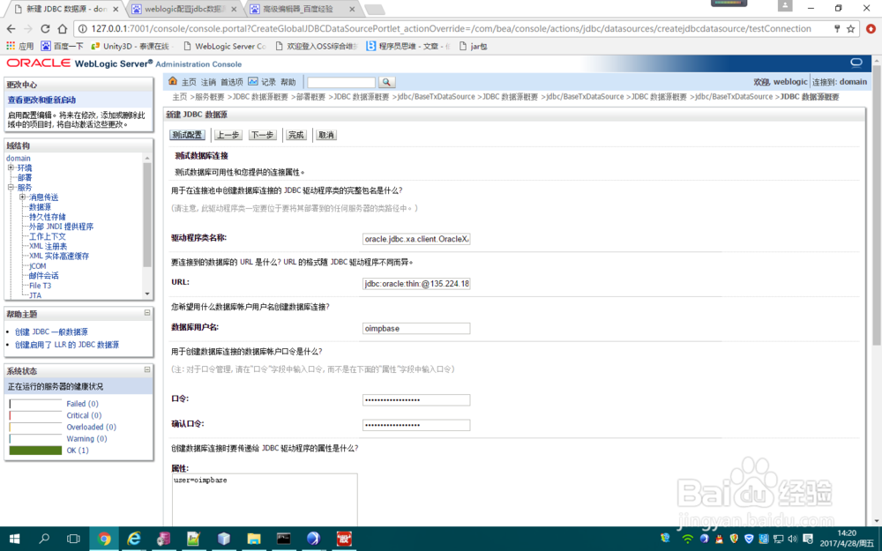Click the Wi-Fi icon in system tray
The image size is (882, 551).
pyautogui.click(x=687, y=539)
